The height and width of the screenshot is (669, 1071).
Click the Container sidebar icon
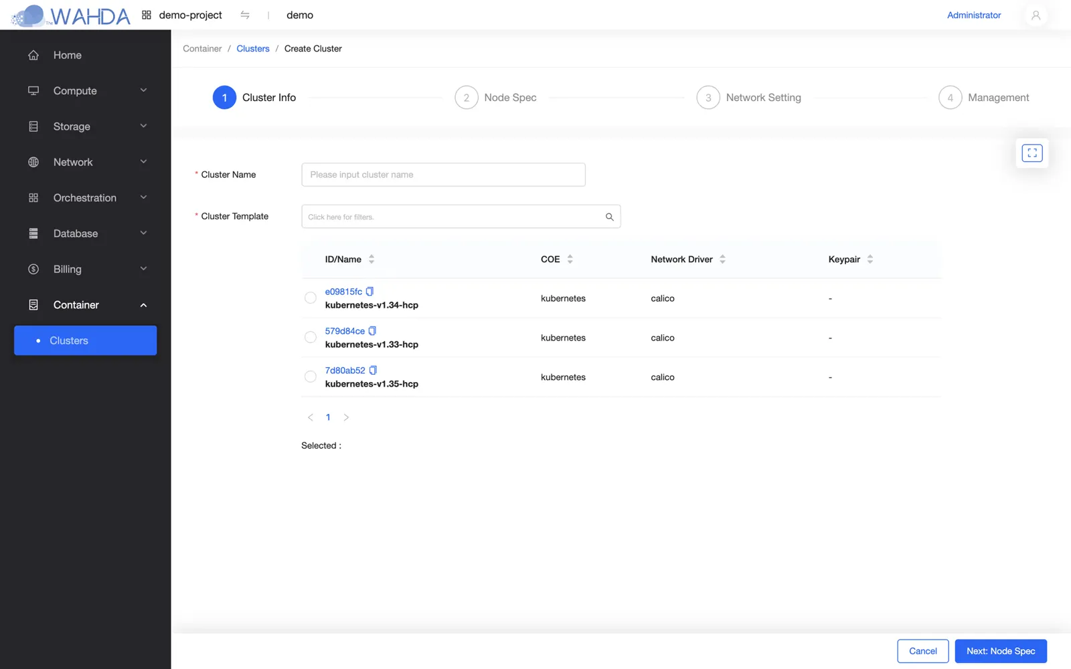click(33, 304)
